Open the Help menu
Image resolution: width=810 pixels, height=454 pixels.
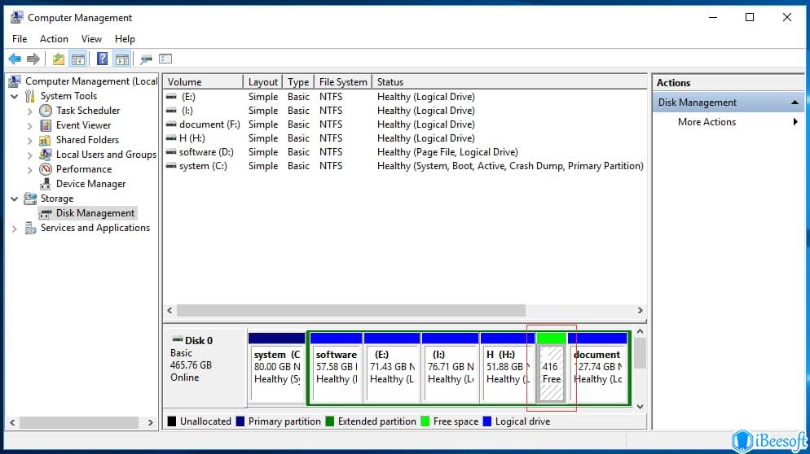coord(125,39)
